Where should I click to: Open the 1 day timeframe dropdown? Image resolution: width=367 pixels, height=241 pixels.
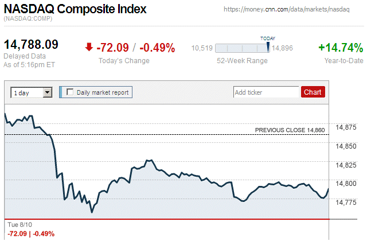32,92
